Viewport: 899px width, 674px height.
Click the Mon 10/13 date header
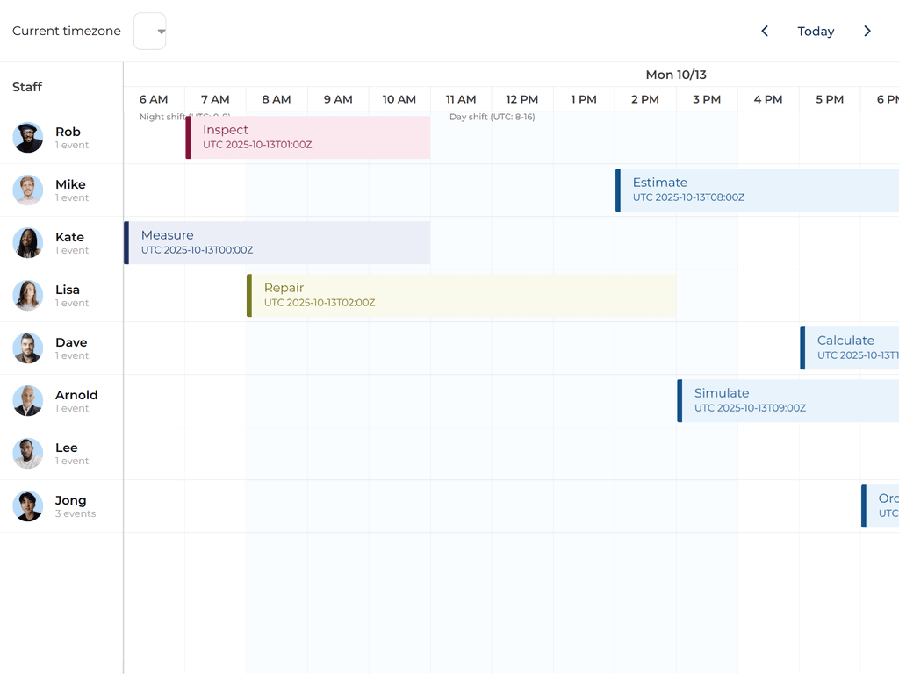675,75
